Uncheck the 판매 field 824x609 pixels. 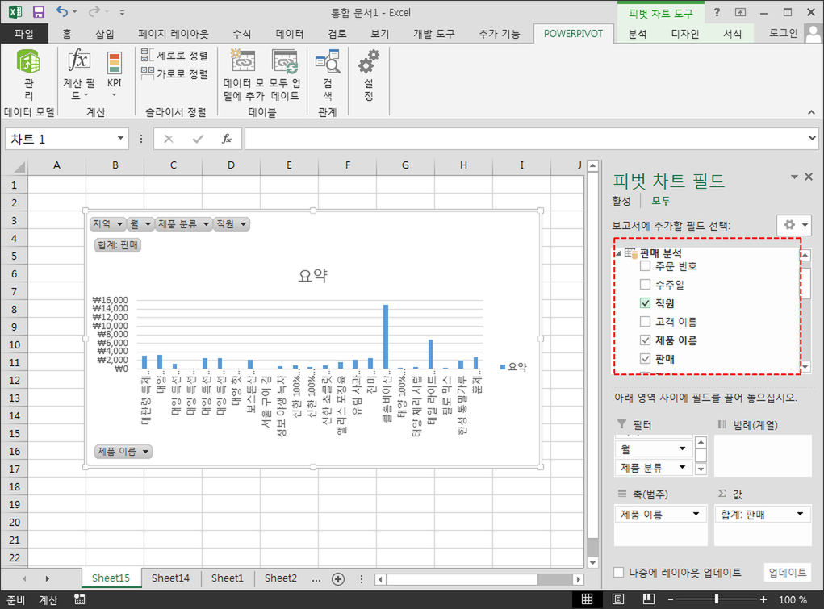coord(646,359)
